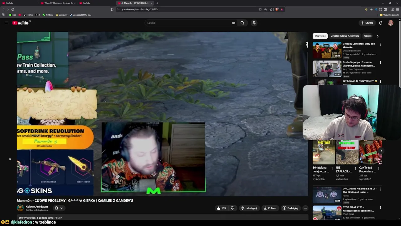The height and width of the screenshot is (226, 401).
Task: Click the browser address bar URL
Action: (x=140, y=9)
